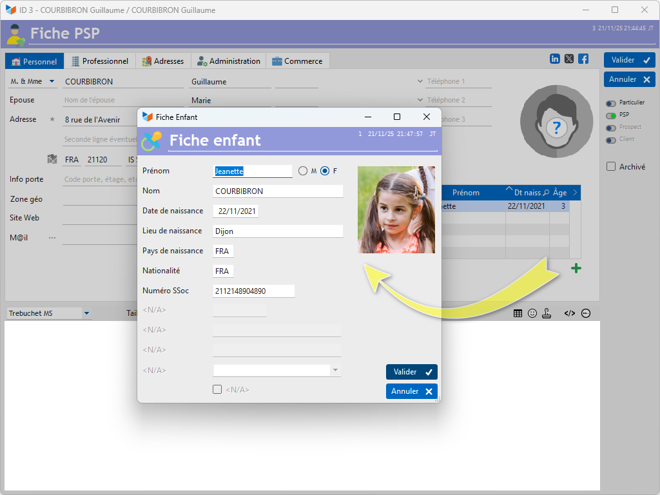Image resolution: width=660 pixels, height=495 pixels.
Task: Open the Facebook icon link
Action: [x=583, y=59]
